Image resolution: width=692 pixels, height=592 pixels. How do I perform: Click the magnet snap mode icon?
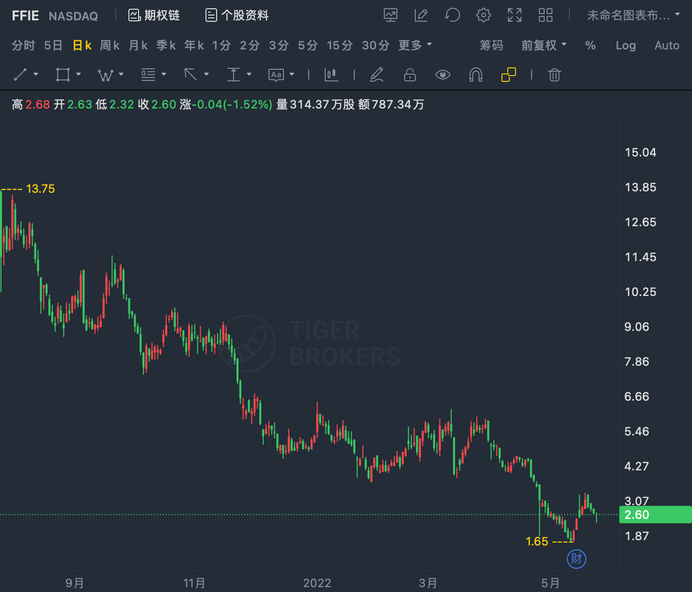pos(476,75)
